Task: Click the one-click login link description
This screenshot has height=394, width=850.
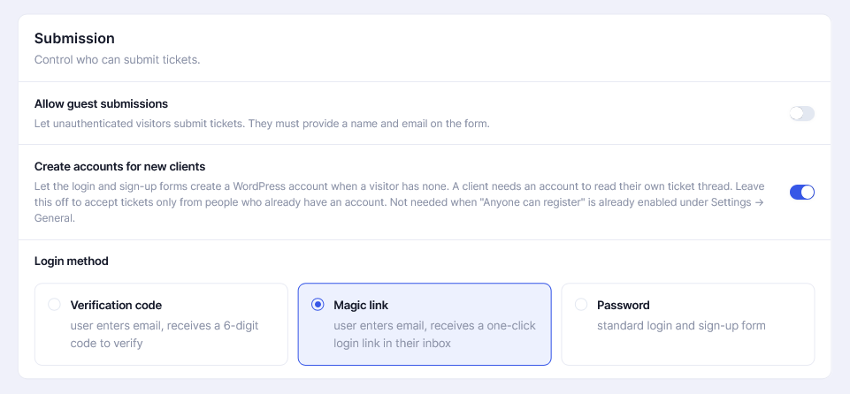Action: [434, 335]
